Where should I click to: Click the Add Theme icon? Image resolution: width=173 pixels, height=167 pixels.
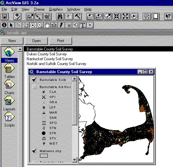(17, 17)
